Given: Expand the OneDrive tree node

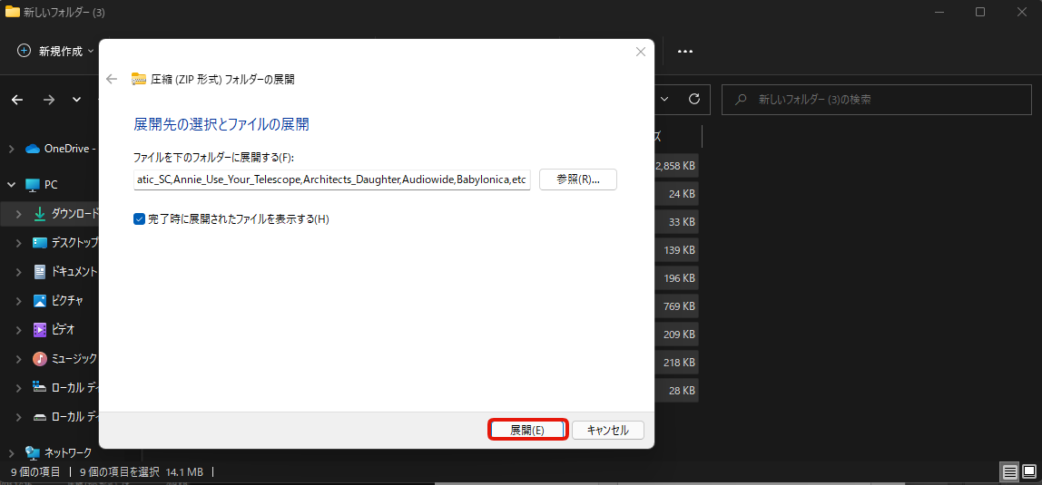Looking at the screenshot, I should tap(11, 149).
